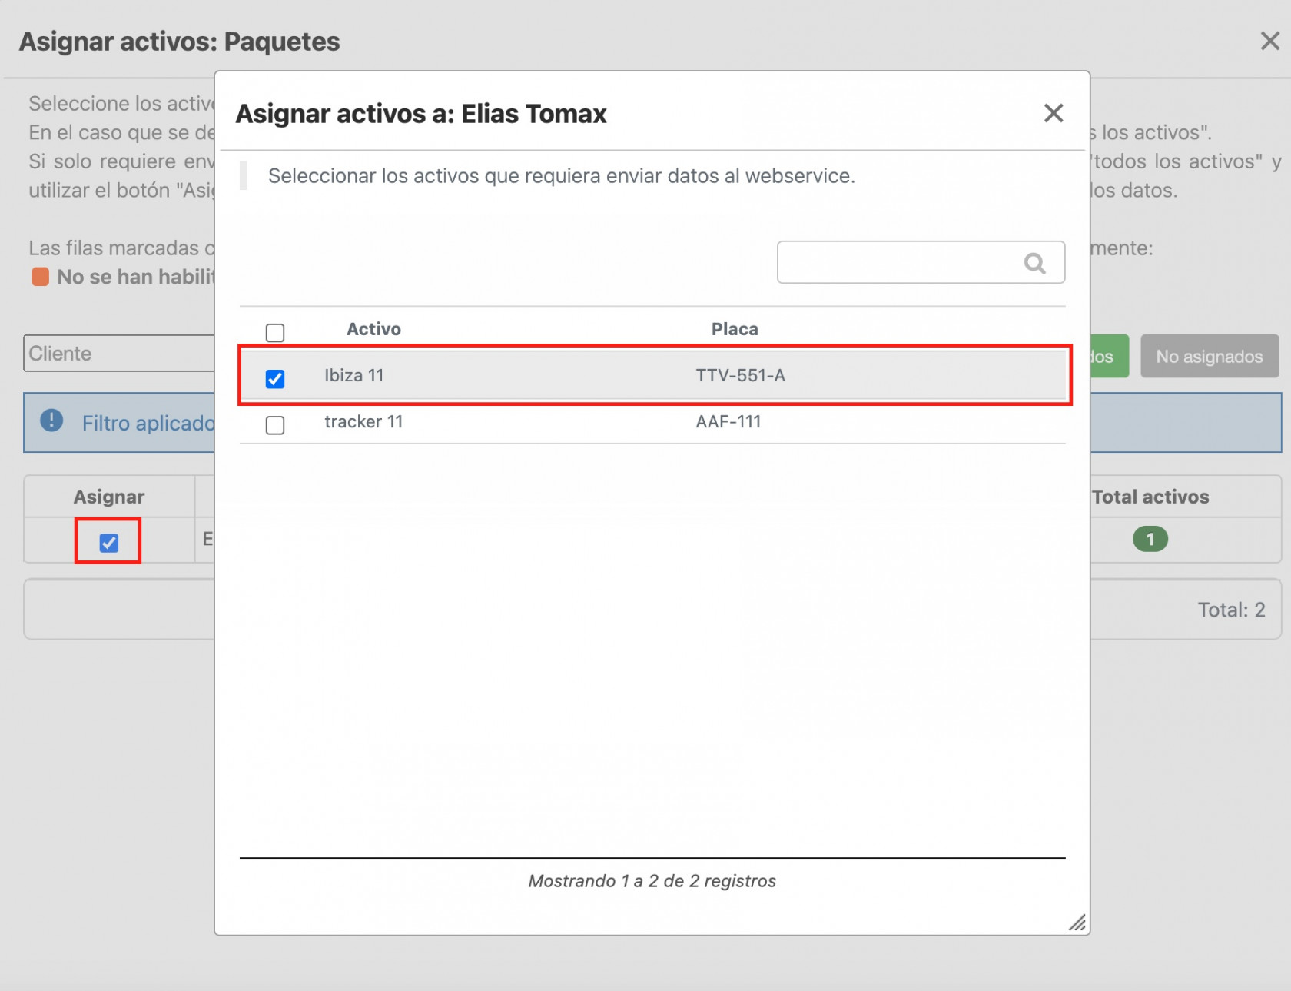Toggle the Asignar checkbox in background table
Screen dimensions: 1291x991
pos(109,542)
